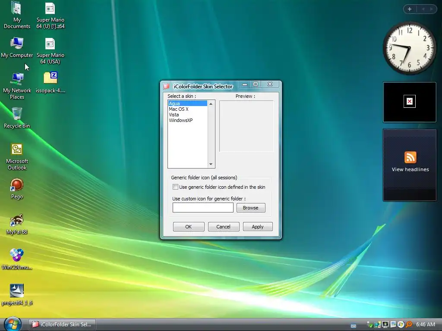Click the on-screen keyboard tray icon
The height and width of the screenshot is (331, 442).
point(354,326)
